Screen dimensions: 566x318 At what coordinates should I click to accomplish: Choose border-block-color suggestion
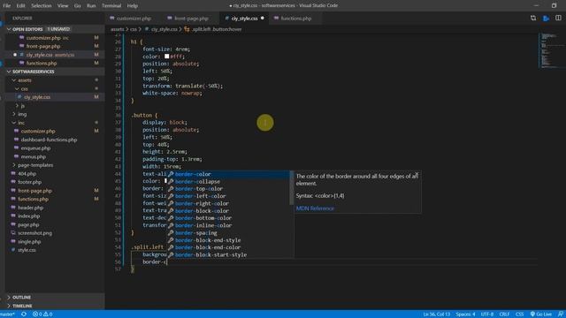click(228, 211)
